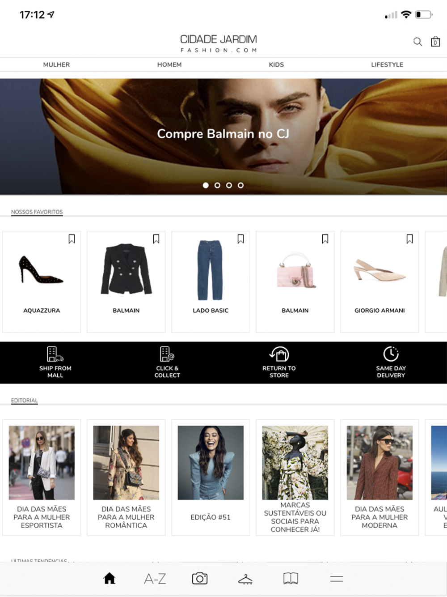Image resolution: width=447 pixels, height=597 pixels.
Task: Select the fourth carousel dot
Action: (x=240, y=185)
